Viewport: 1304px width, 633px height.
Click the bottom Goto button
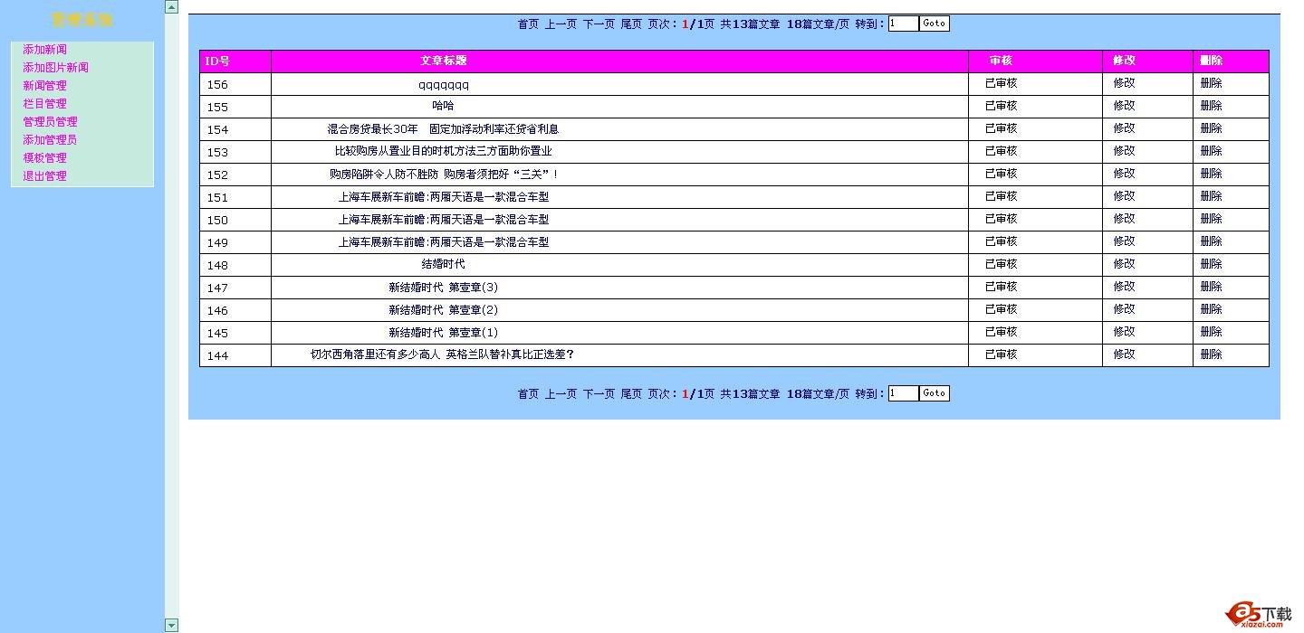(x=935, y=393)
